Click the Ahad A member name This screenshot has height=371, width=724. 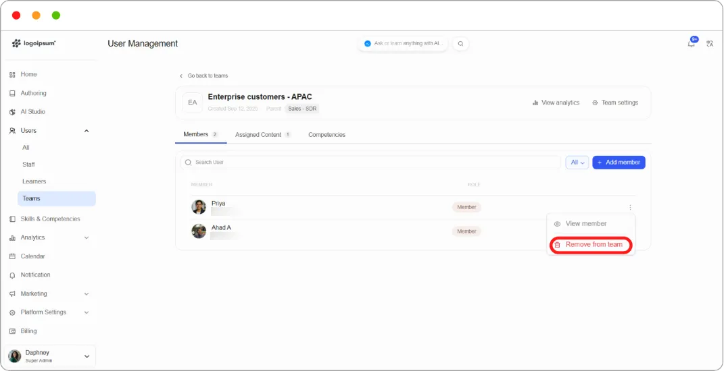point(221,228)
